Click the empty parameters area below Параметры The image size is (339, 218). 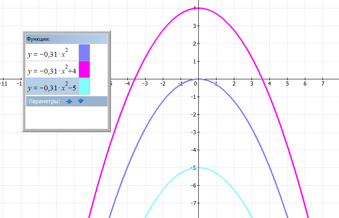[66, 117]
